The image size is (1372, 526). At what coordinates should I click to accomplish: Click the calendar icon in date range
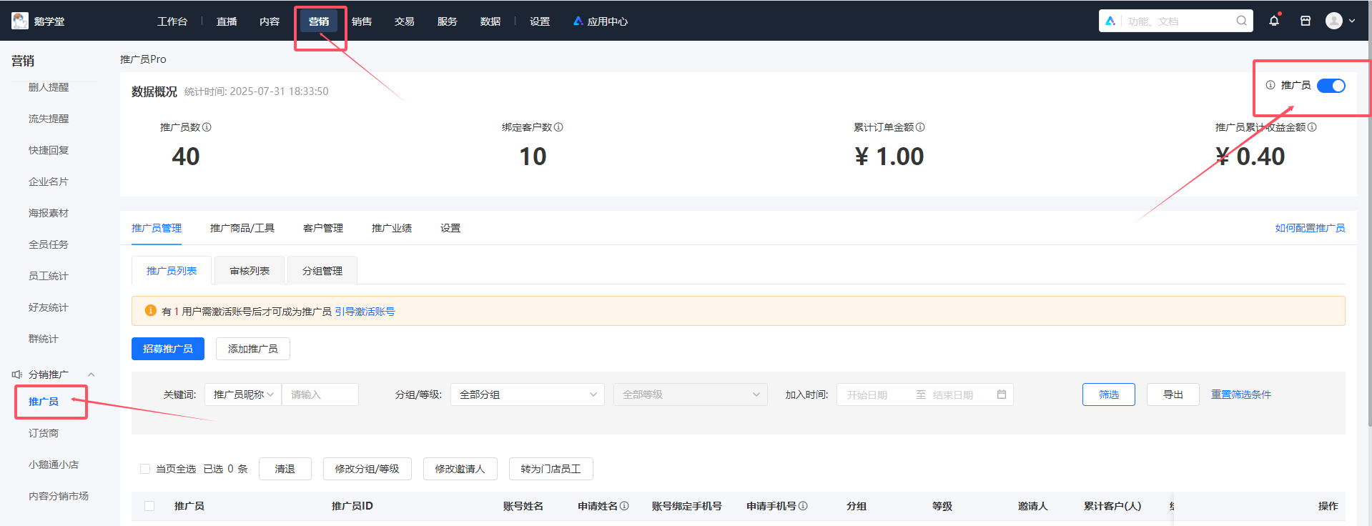(x=1002, y=394)
